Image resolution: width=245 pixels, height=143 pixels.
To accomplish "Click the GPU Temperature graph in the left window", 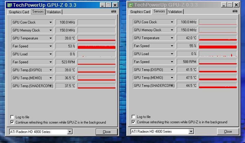I will pos(97,38).
